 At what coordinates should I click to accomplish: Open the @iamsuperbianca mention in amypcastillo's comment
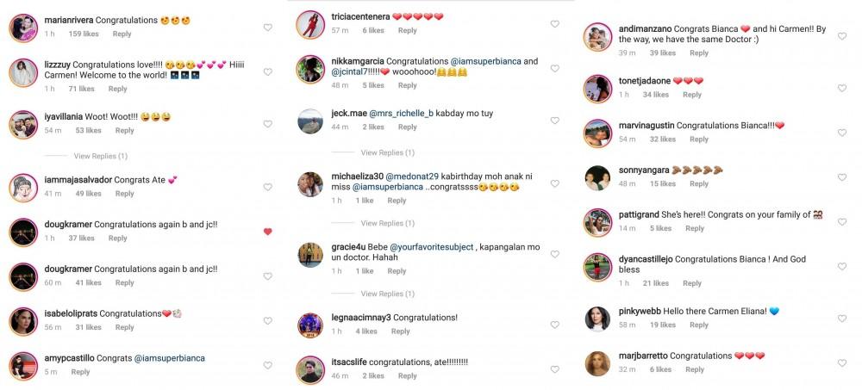[169, 358]
